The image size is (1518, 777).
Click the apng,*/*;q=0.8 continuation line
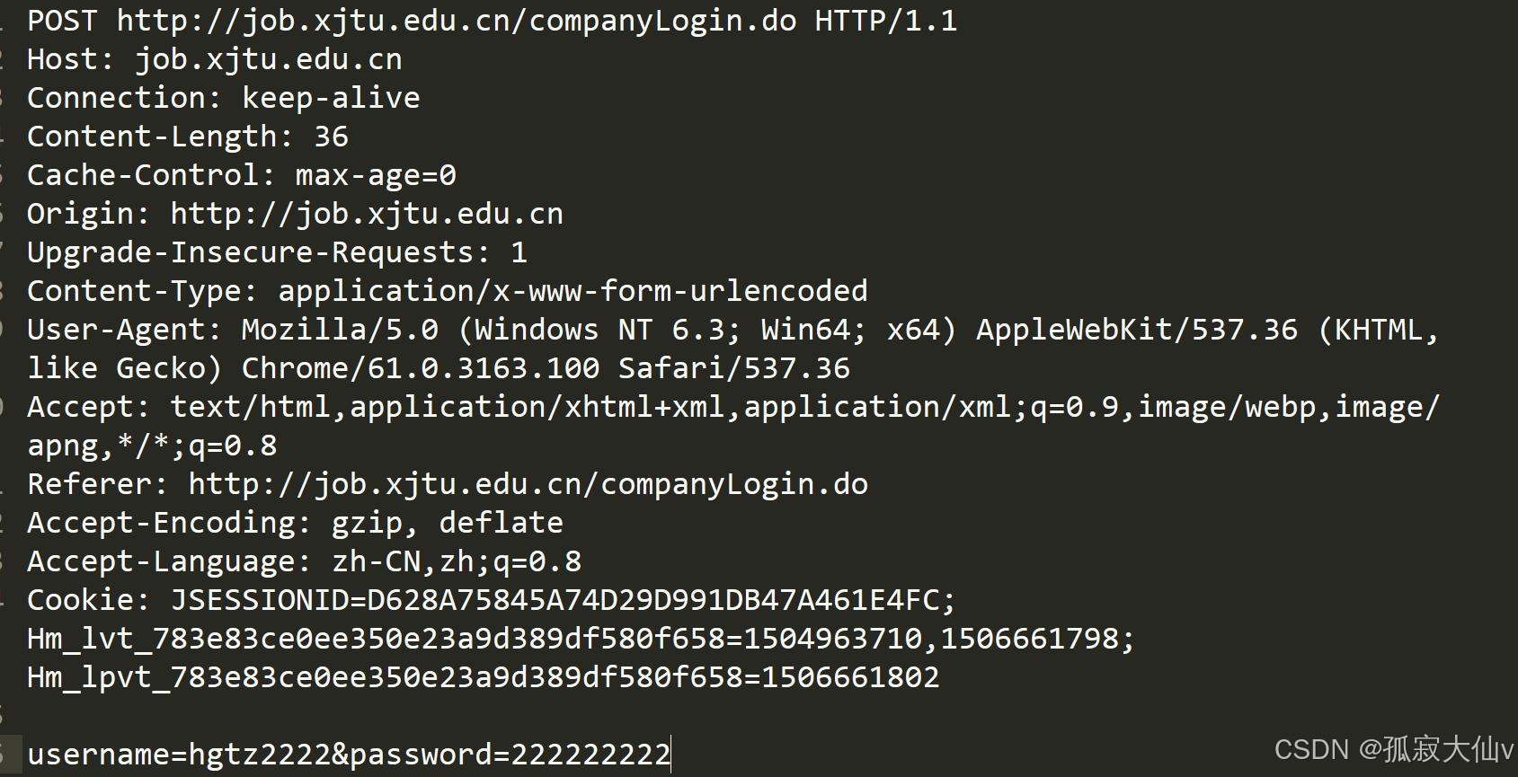tap(152, 446)
